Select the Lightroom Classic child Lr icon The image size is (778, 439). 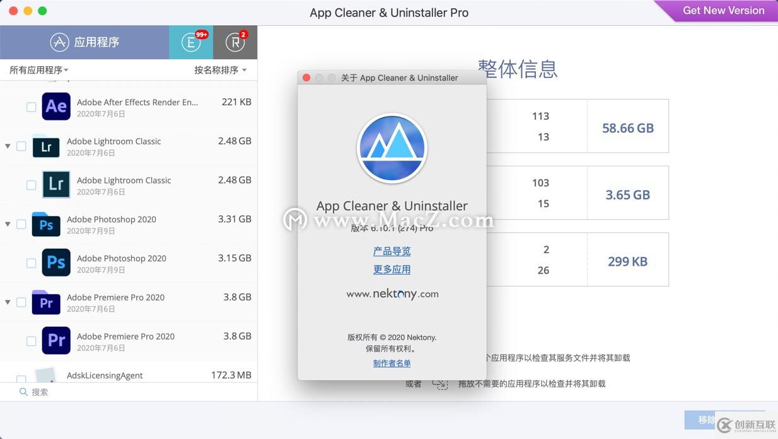(x=56, y=185)
